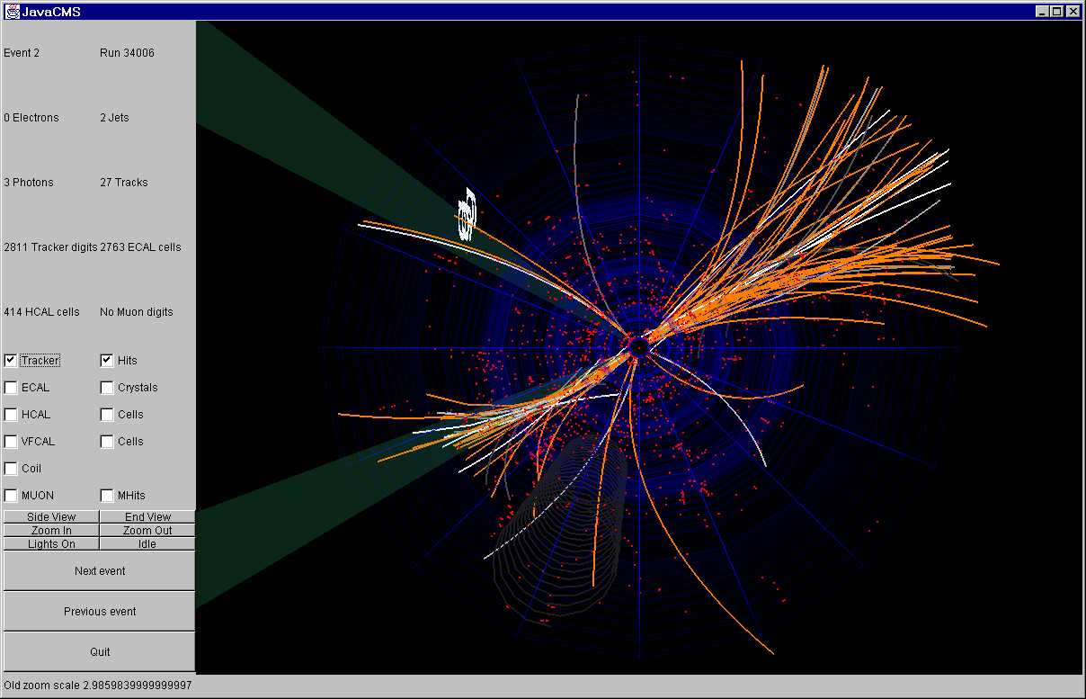Switch to Side View

pos(51,517)
